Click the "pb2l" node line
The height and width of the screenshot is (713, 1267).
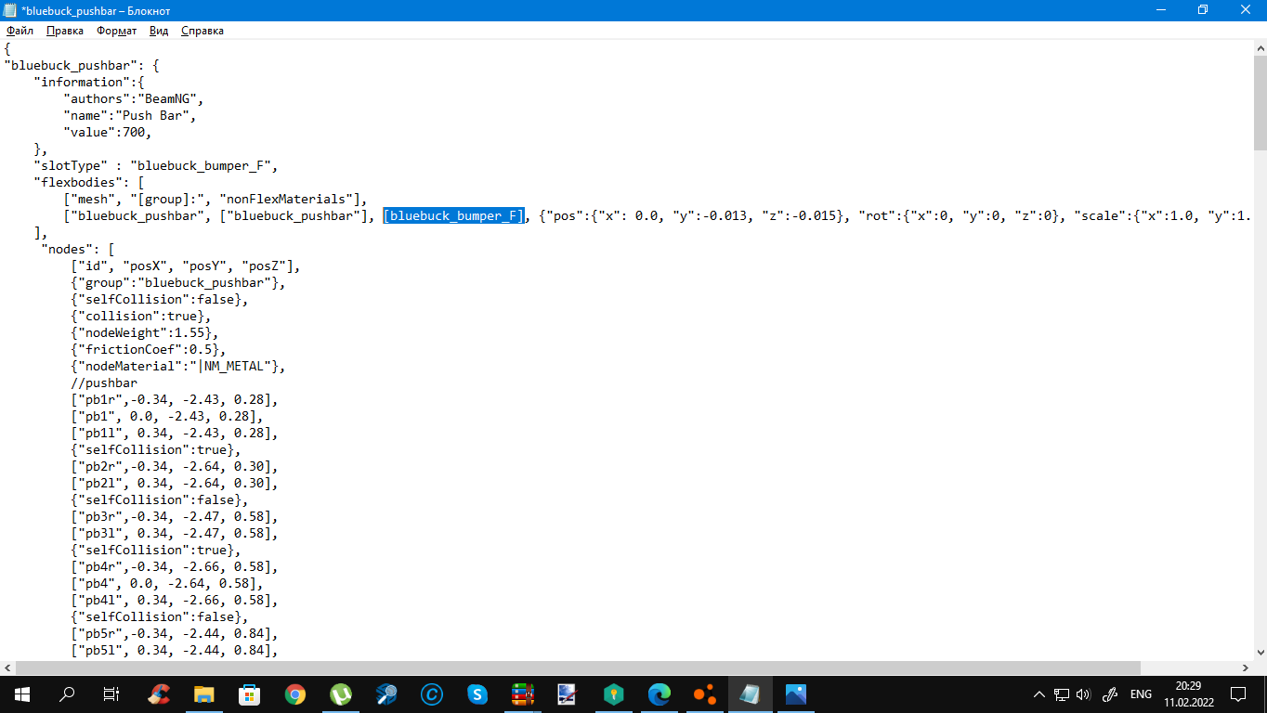(x=175, y=483)
